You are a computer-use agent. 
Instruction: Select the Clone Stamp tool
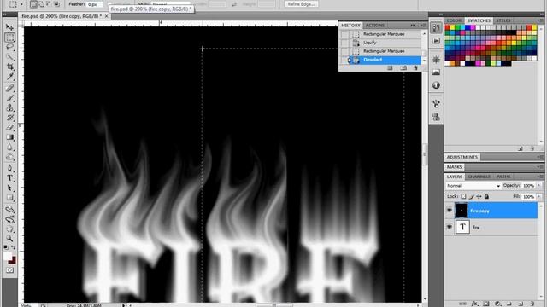[9, 107]
